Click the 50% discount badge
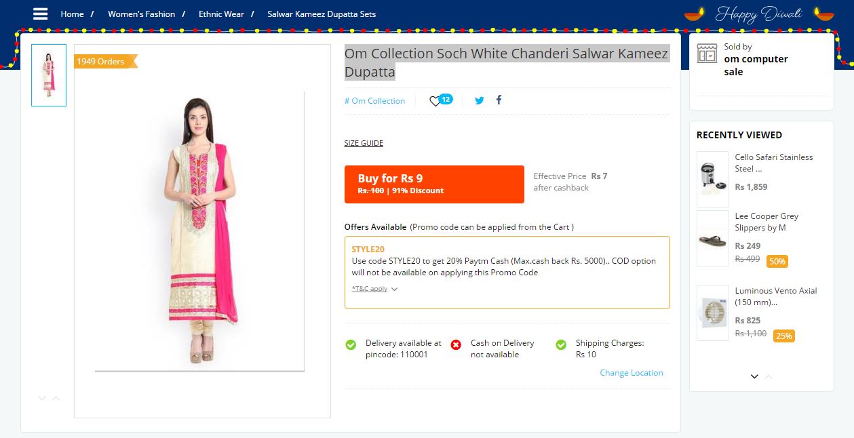Screen dimensions: 854x438 pyautogui.click(x=777, y=261)
